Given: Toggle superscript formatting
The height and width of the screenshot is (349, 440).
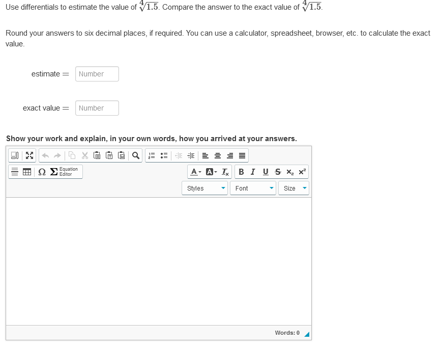Looking at the screenshot, I should 302,172.
